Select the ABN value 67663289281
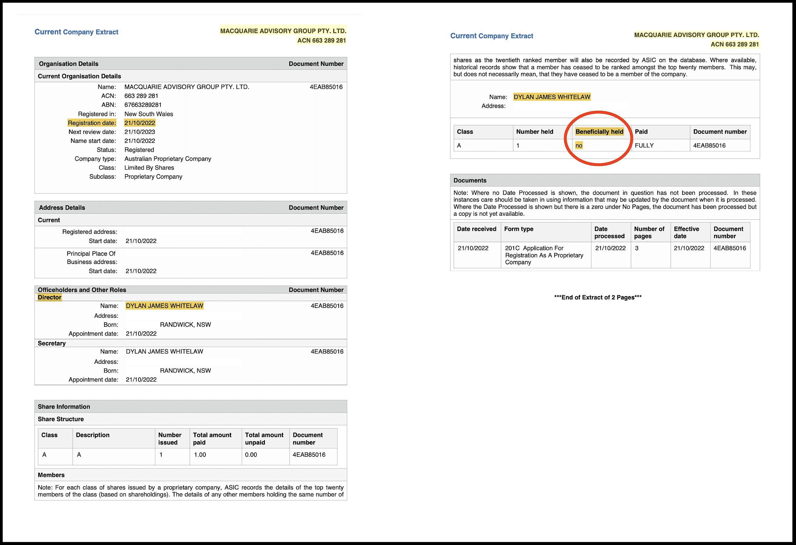This screenshot has width=796, height=545. point(143,105)
